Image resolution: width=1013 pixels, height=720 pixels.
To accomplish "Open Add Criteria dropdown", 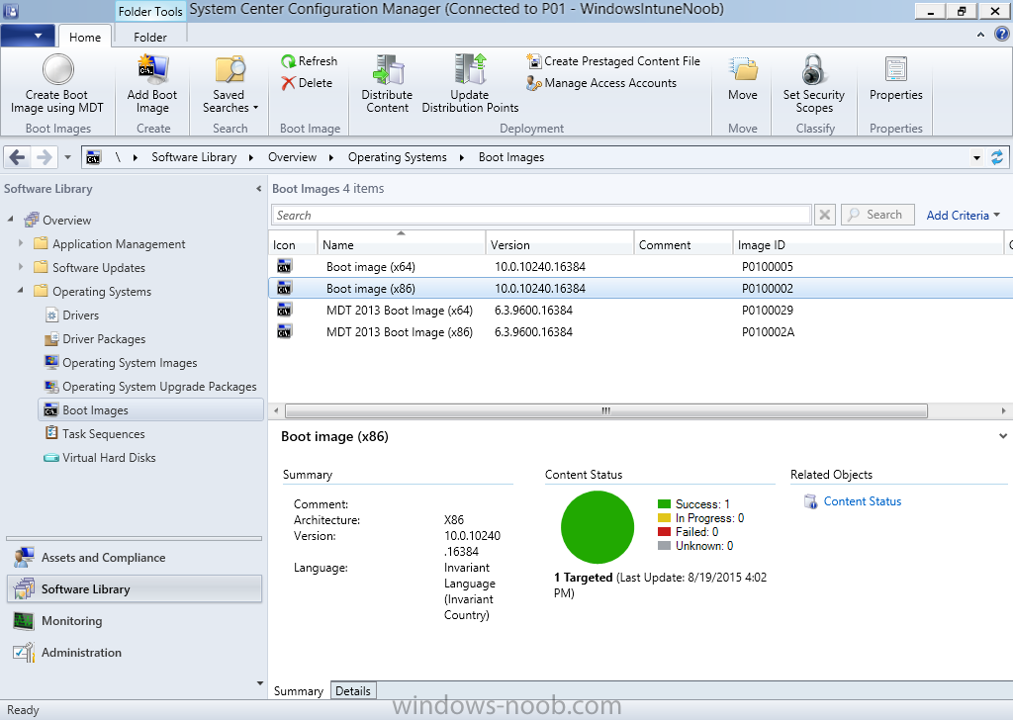I will point(963,215).
